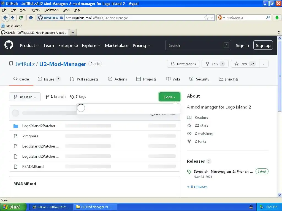This screenshot has width=282, height=211.
Task: Star the repository LI2-Mod-Manager
Action: (x=245, y=64)
